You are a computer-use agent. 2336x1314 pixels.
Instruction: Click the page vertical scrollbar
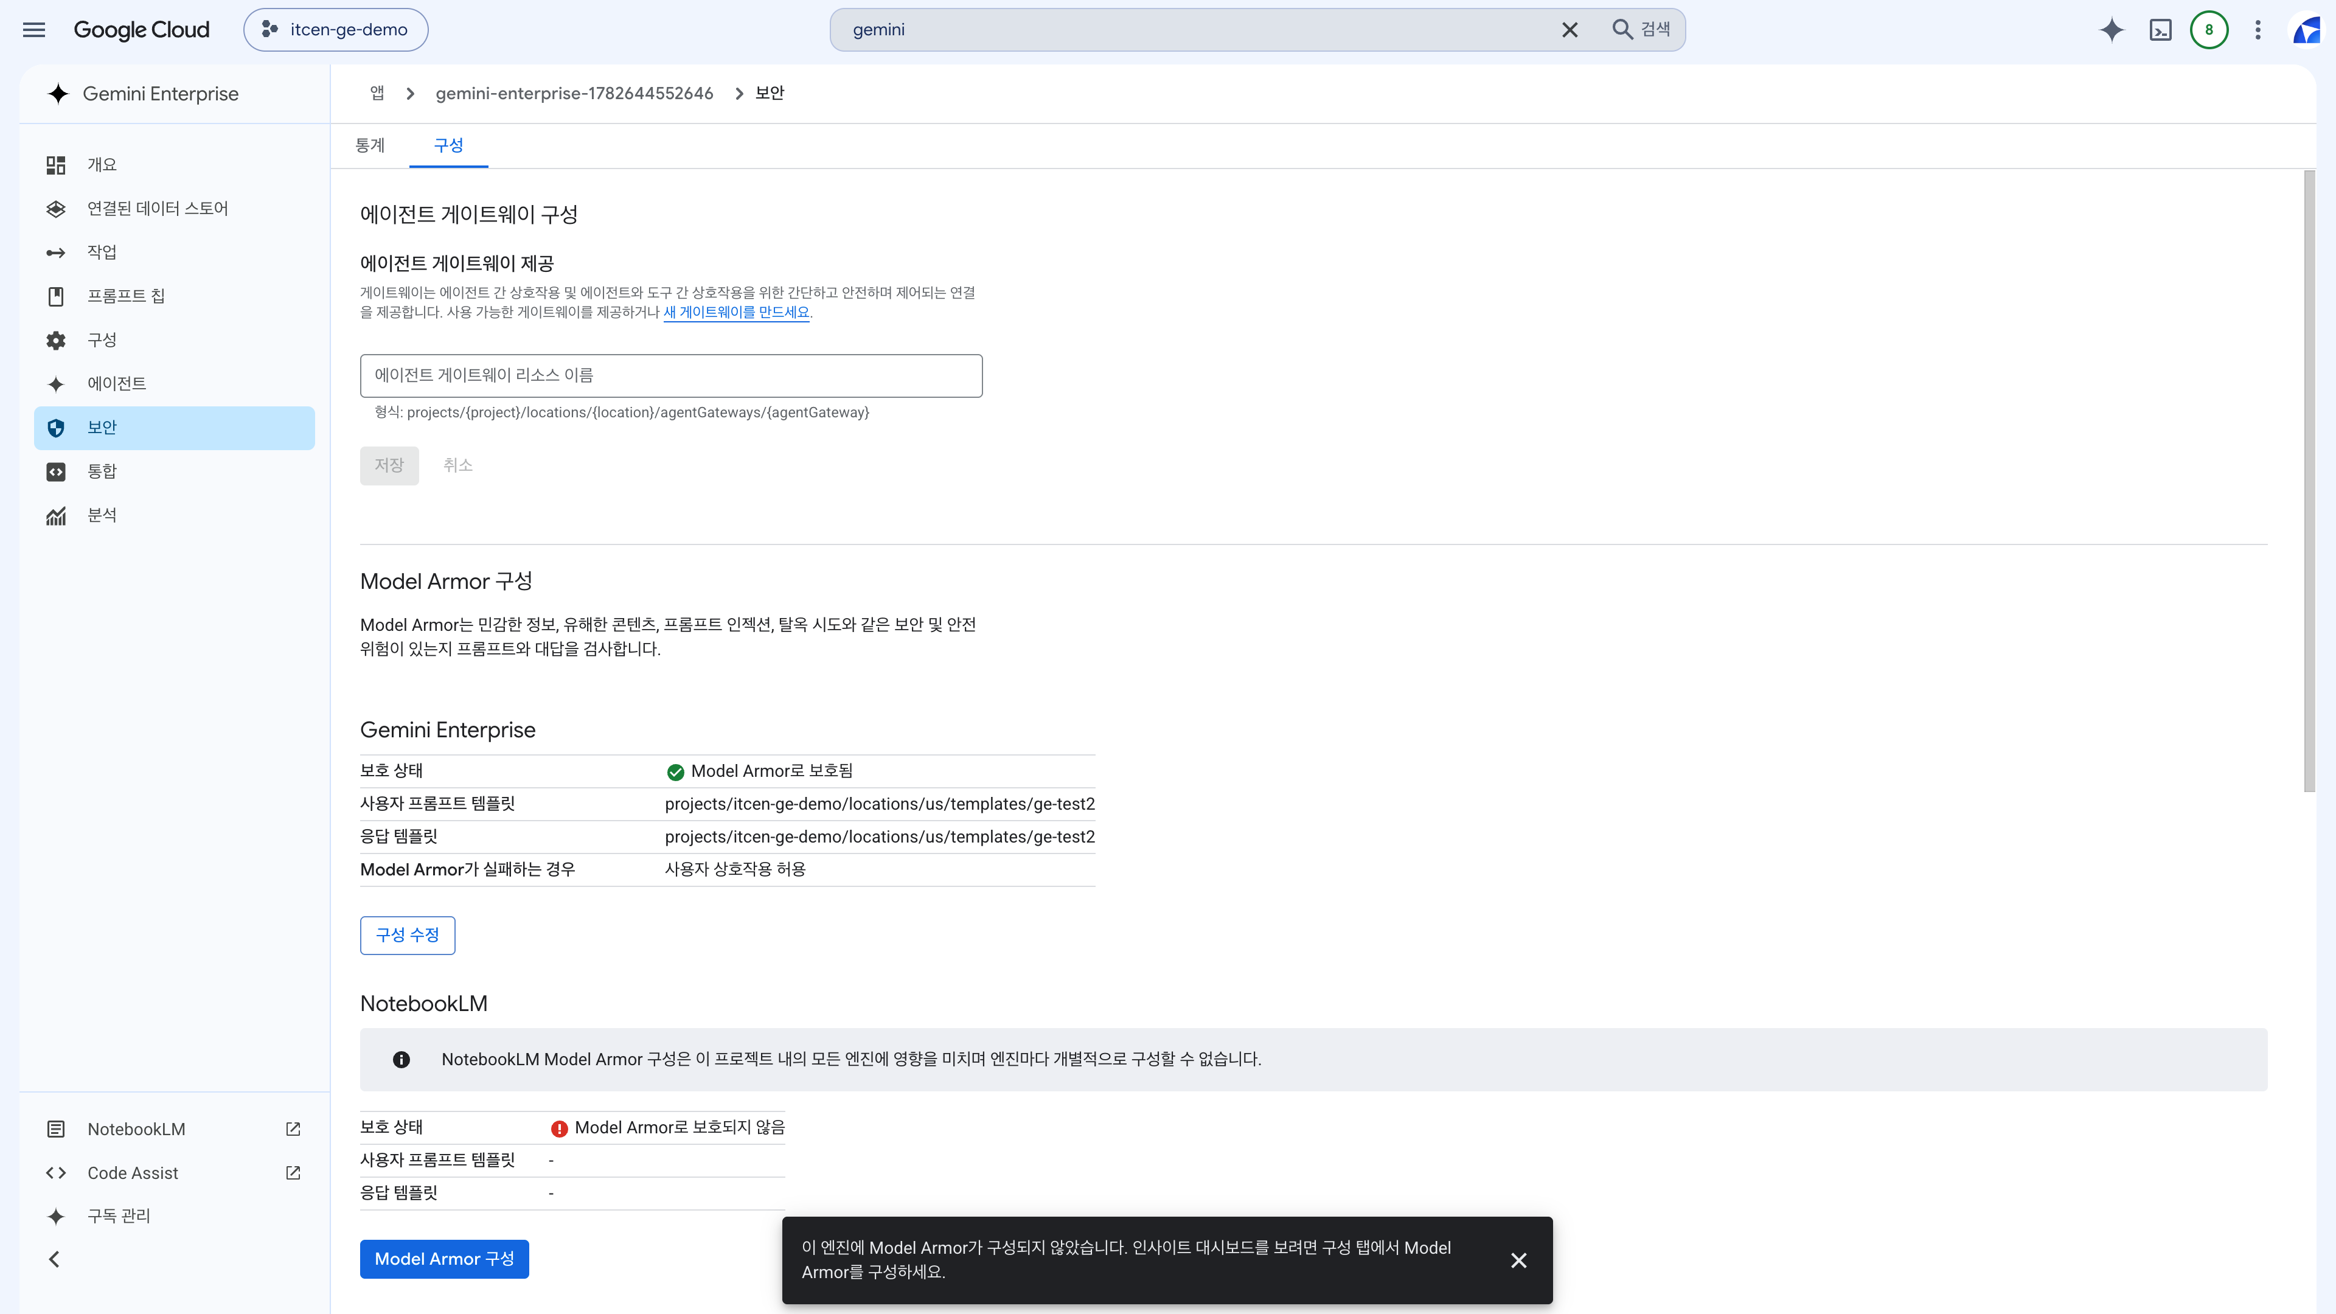pyautogui.click(x=2309, y=481)
